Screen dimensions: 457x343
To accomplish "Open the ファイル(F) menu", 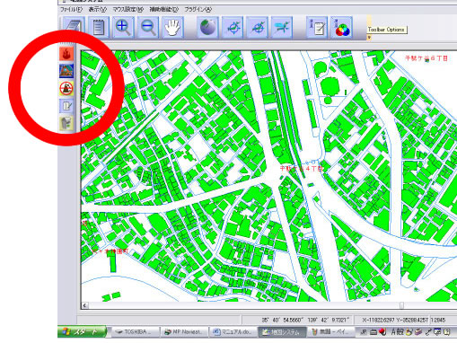I will (x=71, y=10).
